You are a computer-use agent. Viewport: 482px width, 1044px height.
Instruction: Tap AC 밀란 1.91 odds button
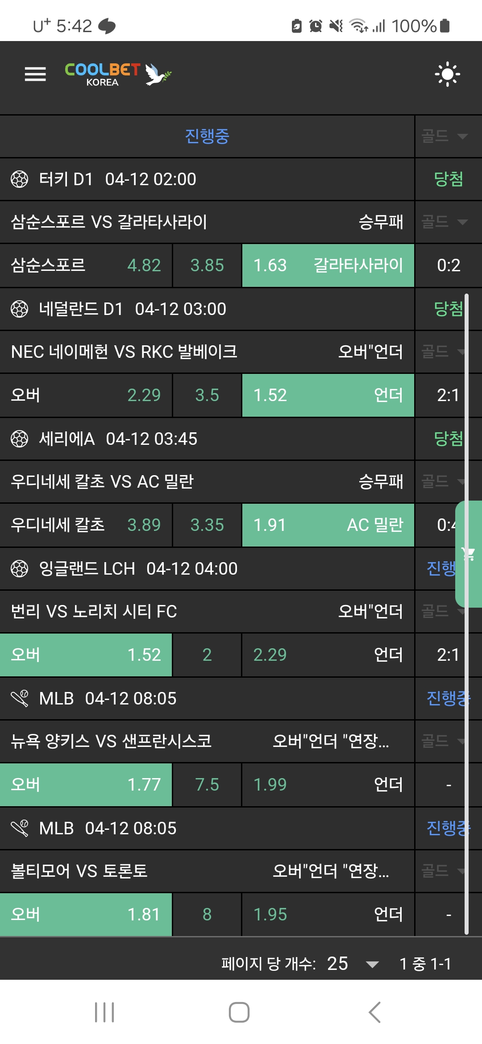[x=328, y=525]
